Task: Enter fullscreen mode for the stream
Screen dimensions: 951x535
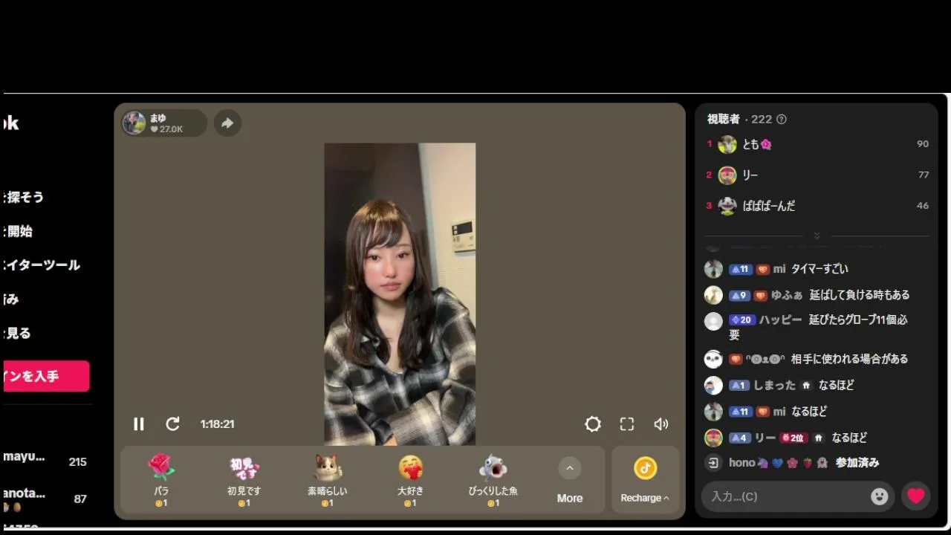Action: 627,424
